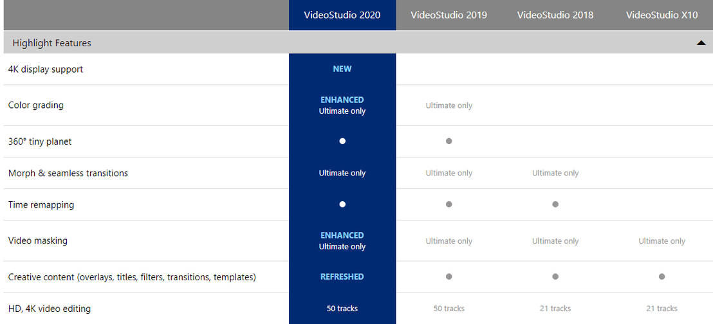Click Morph transitions Ultimate only under VideoStudio 2018
Image resolution: width=713 pixels, height=324 pixels.
coord(555,173)
